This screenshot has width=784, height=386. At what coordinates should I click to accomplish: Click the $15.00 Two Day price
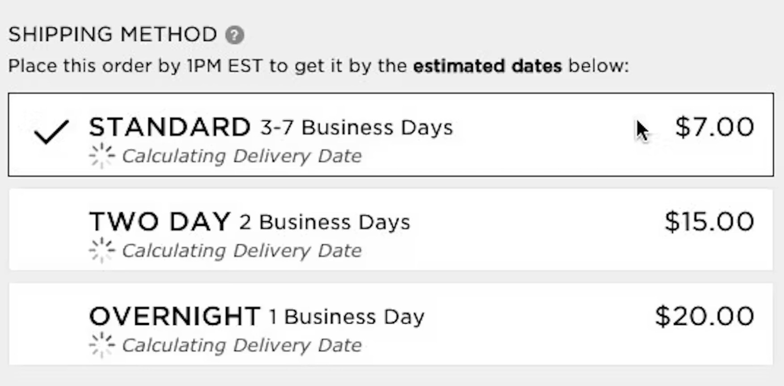click(x=709, y=221)
